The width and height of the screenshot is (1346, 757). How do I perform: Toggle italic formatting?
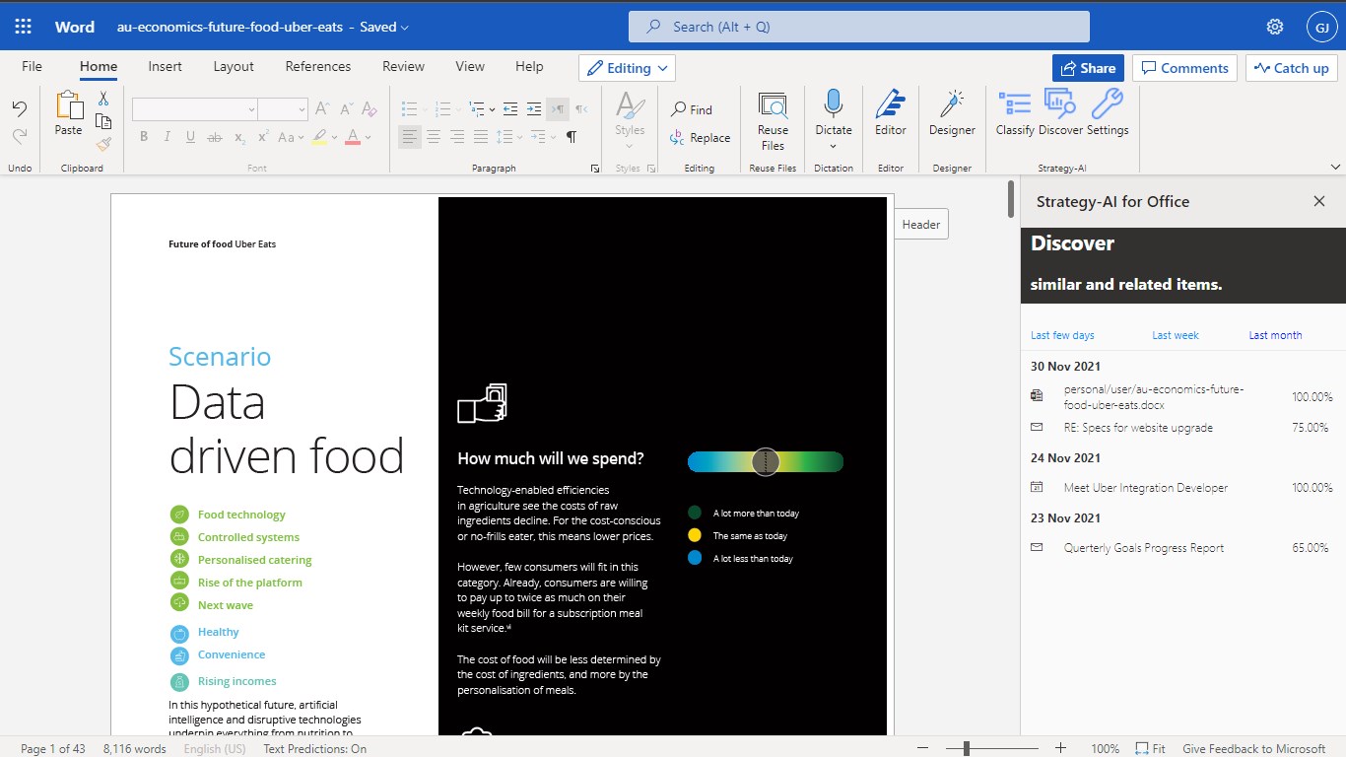pyautogui.click(x=168, y=137)
